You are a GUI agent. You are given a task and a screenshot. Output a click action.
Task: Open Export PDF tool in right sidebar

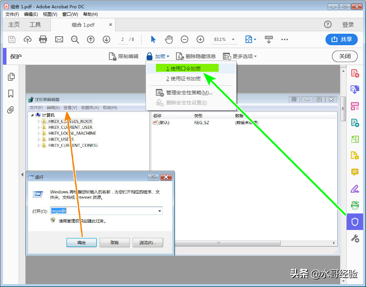[355, 123]
